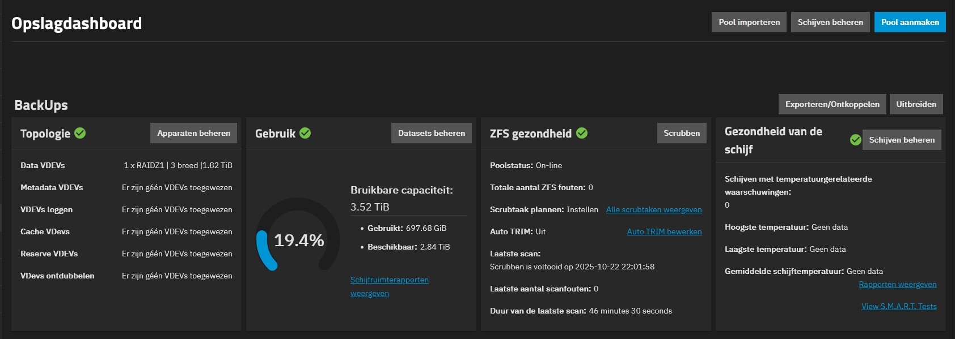Open the Schijfruimterapporten weergeven link

389,280
